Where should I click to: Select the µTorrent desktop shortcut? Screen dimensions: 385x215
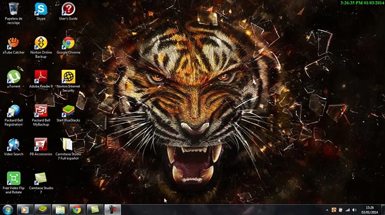(x=14, y=79)
